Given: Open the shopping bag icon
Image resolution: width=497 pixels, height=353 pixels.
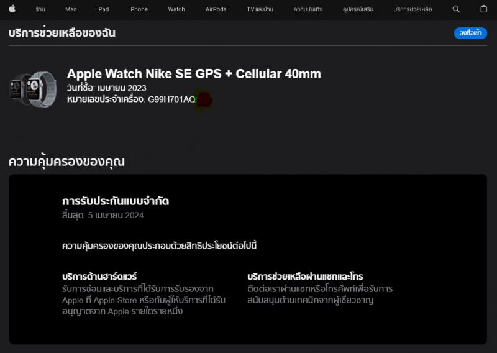Looking at the screenshot, I should pos(483,9).
